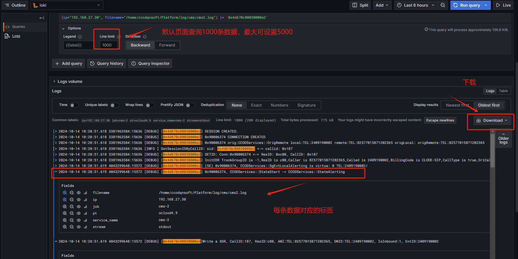Click the Split button
518x259 pixels.
360,5
